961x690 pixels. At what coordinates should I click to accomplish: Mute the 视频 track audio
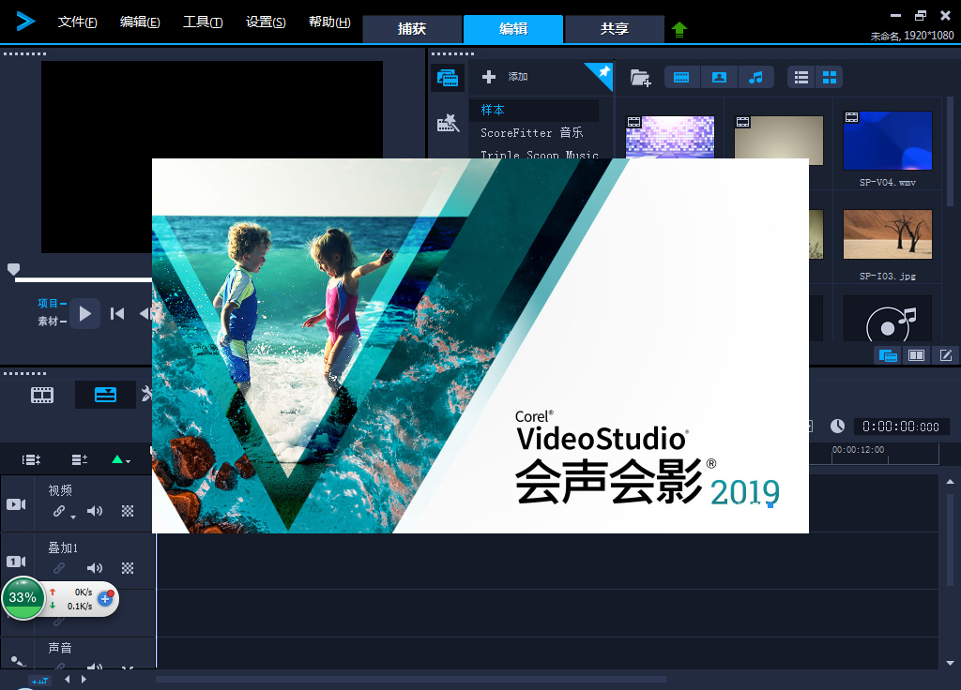click(95, 511)
